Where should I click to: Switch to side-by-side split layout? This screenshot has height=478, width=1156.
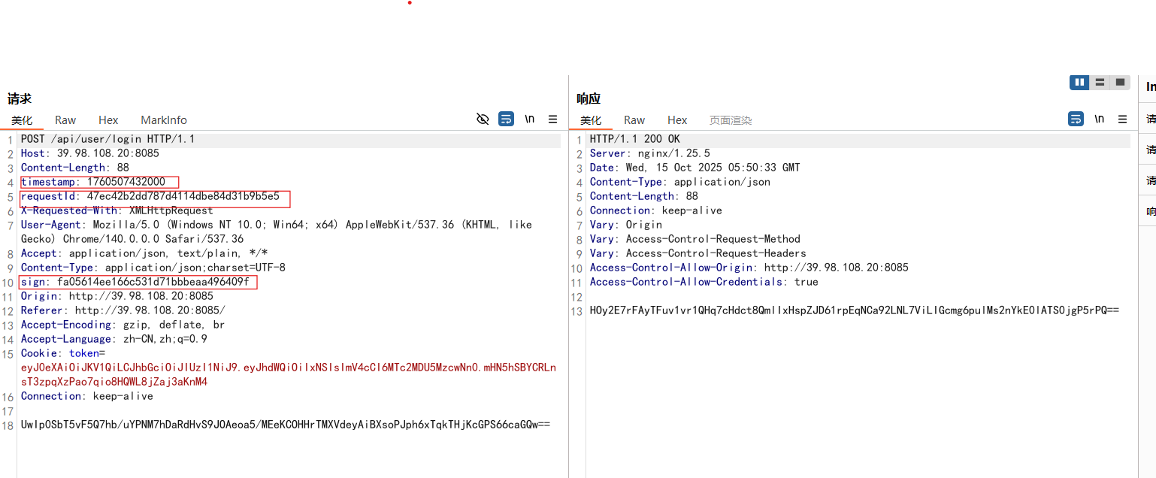[x=1080, y=83]
